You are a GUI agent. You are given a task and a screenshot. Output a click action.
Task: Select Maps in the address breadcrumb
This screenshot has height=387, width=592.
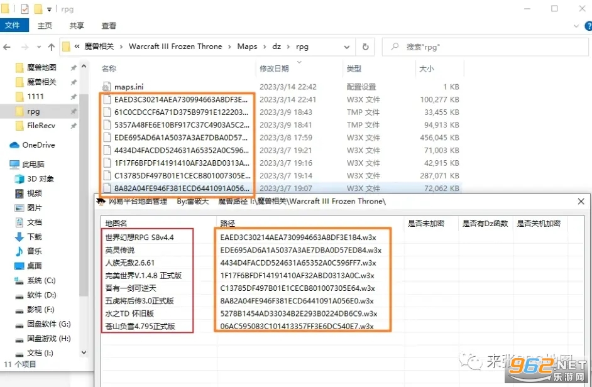coord(247,46)
